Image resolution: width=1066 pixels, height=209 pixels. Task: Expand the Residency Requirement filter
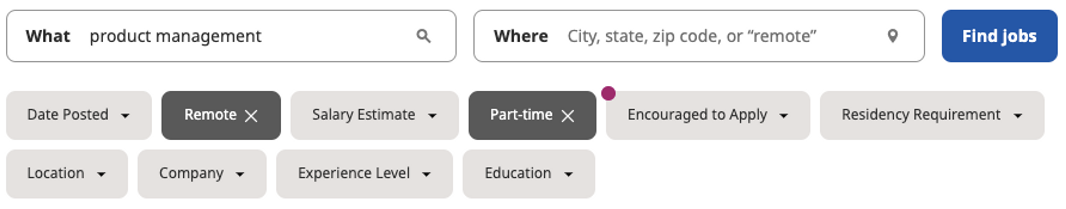pos(932,115)
